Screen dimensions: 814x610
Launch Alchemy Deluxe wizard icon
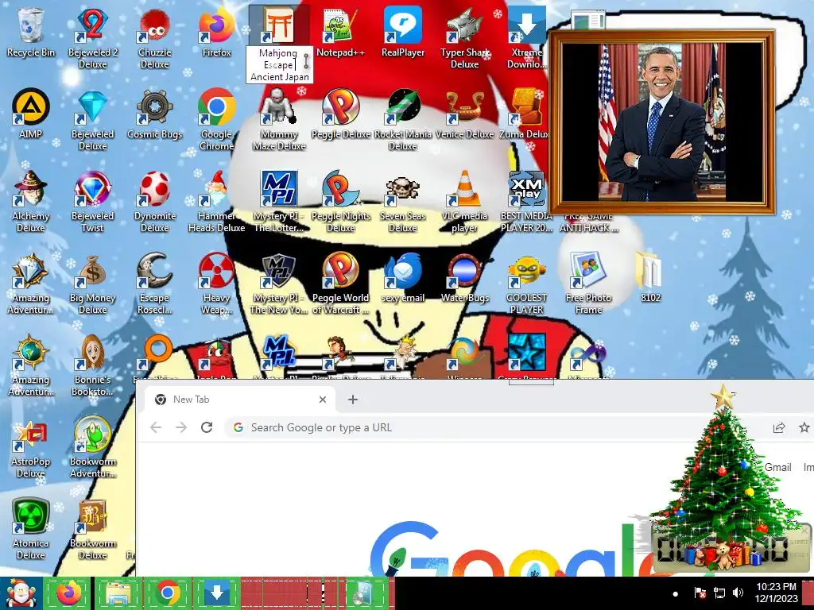[x=31, y=202]
